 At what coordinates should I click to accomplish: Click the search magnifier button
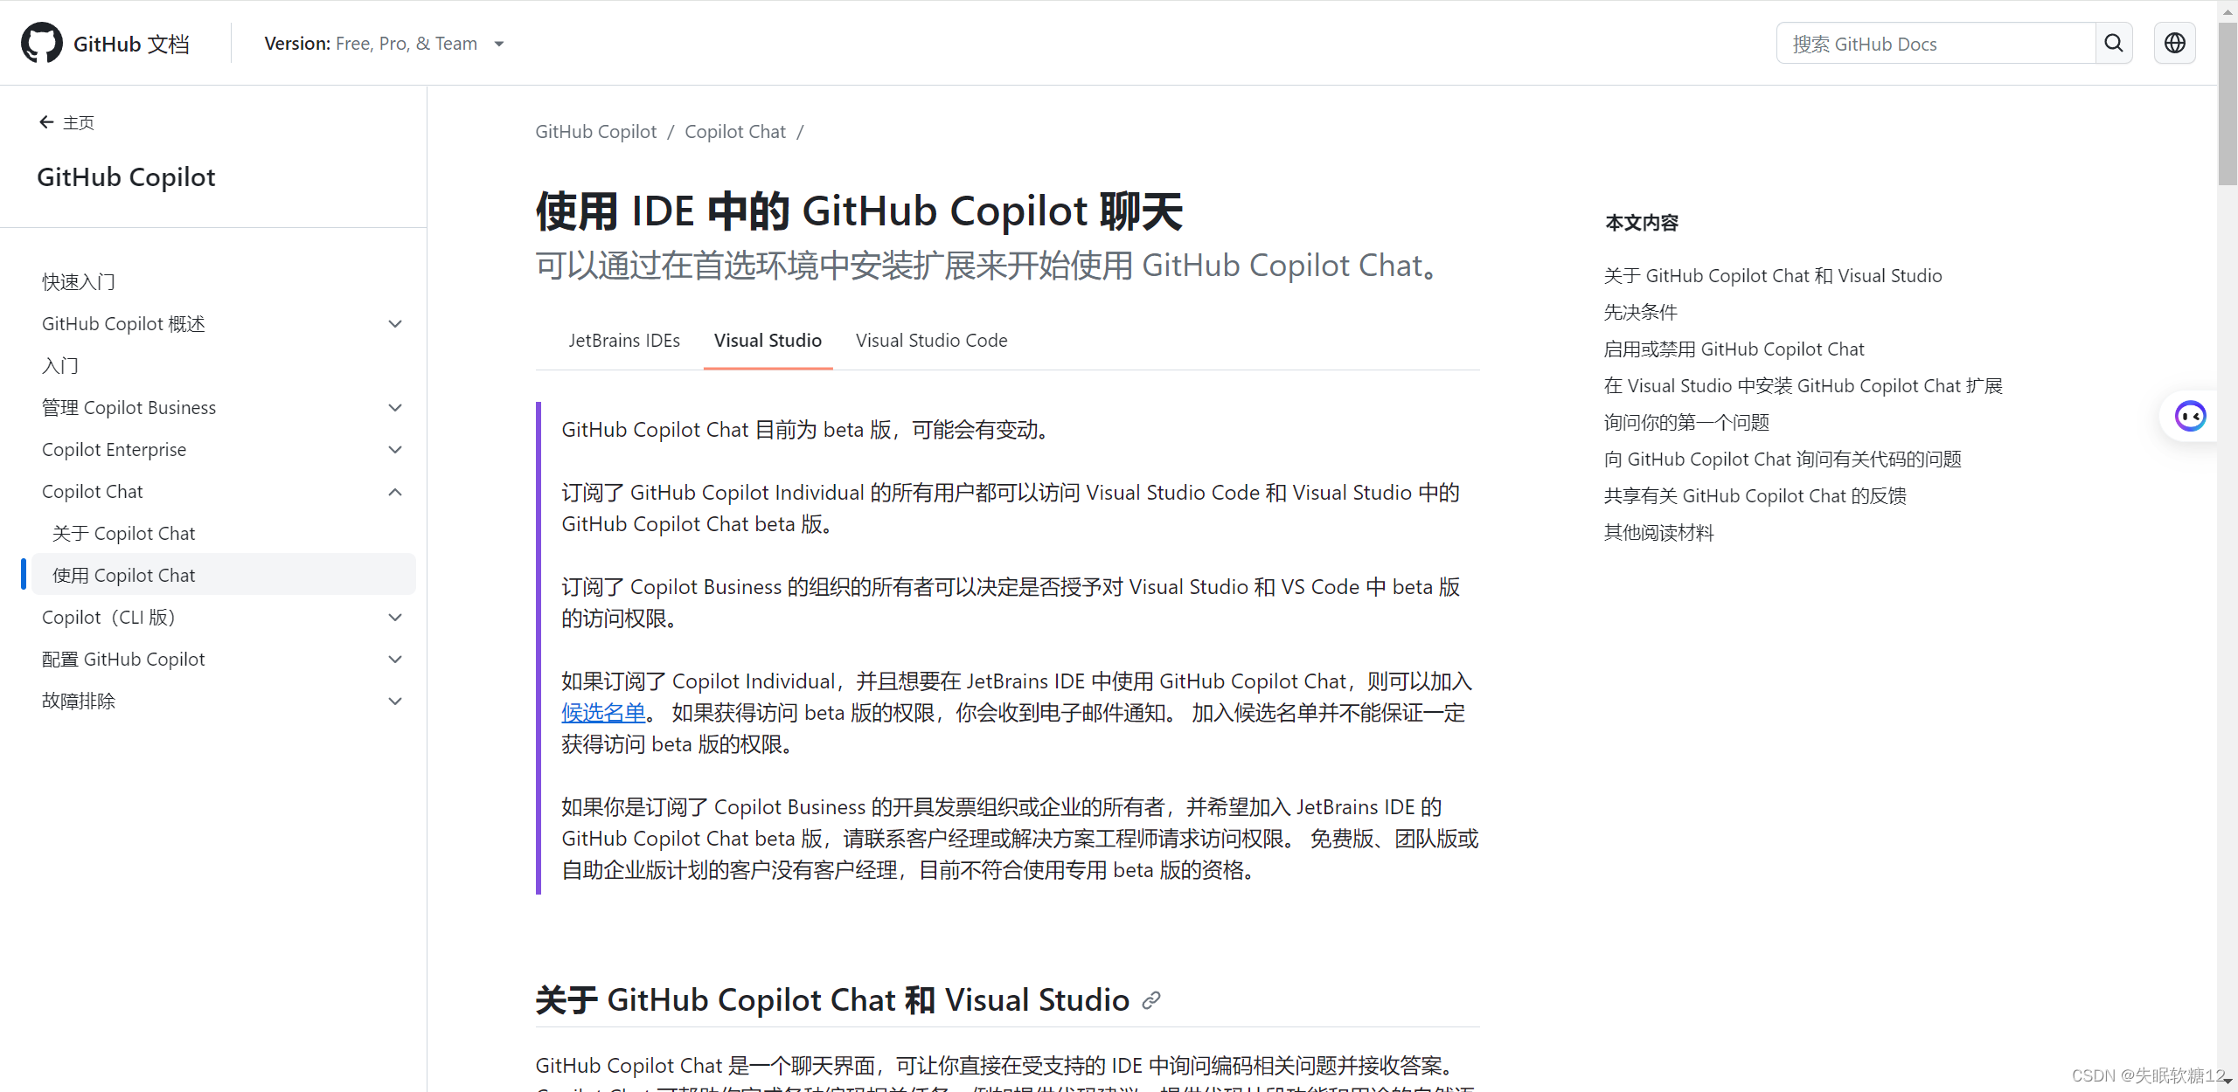pyautogui.click(x=2114, y=43)
